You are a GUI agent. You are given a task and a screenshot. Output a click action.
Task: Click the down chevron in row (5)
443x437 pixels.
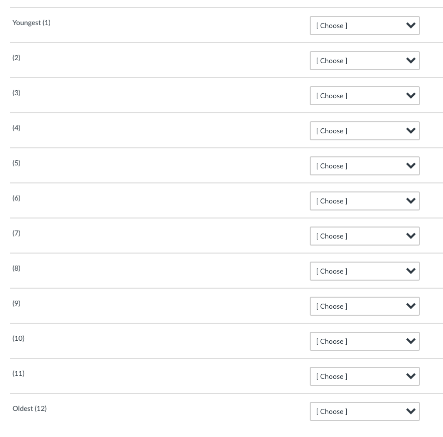click(411, 166)
